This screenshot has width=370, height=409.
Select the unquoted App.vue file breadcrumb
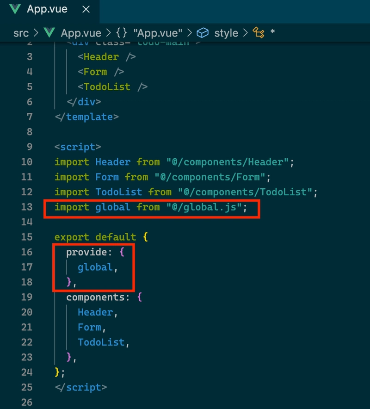pyautogui.click(x=81, y=33)
